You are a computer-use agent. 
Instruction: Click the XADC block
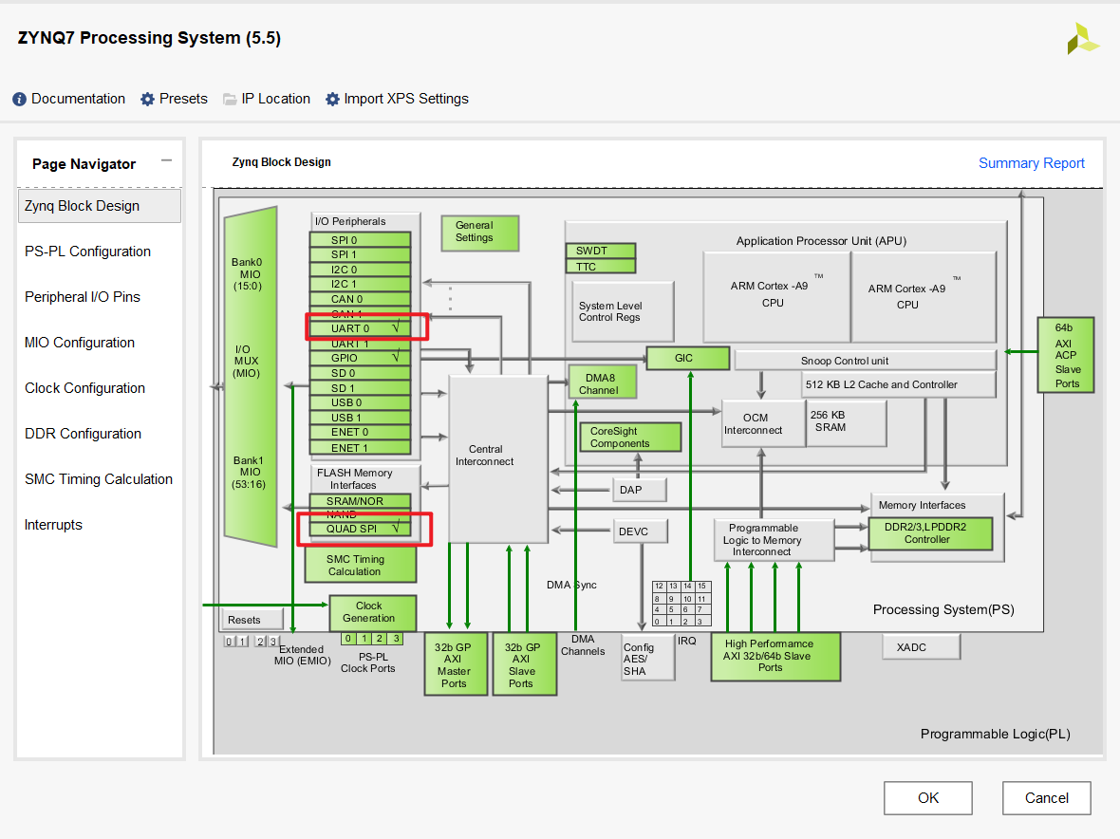point(920,646)
